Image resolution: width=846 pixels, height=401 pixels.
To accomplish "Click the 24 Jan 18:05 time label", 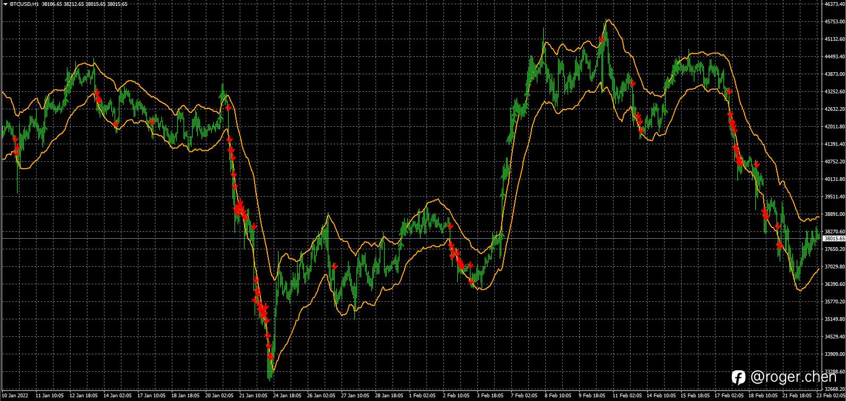I will click(287, 395).
